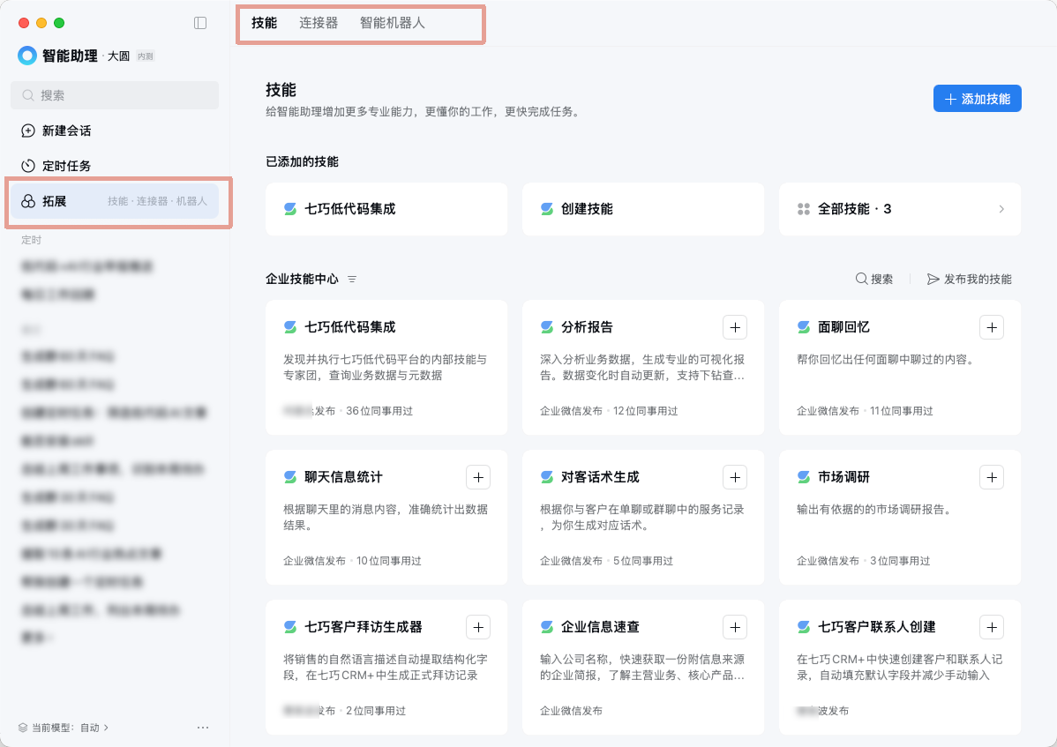Viewport: 1057px width, 747px height.
Task: Click the 全部技能 grid icon
Action: (804, 210)
